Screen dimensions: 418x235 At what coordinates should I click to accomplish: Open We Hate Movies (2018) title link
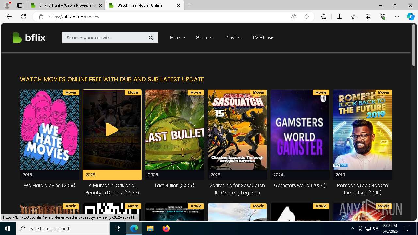click(50, 185)
